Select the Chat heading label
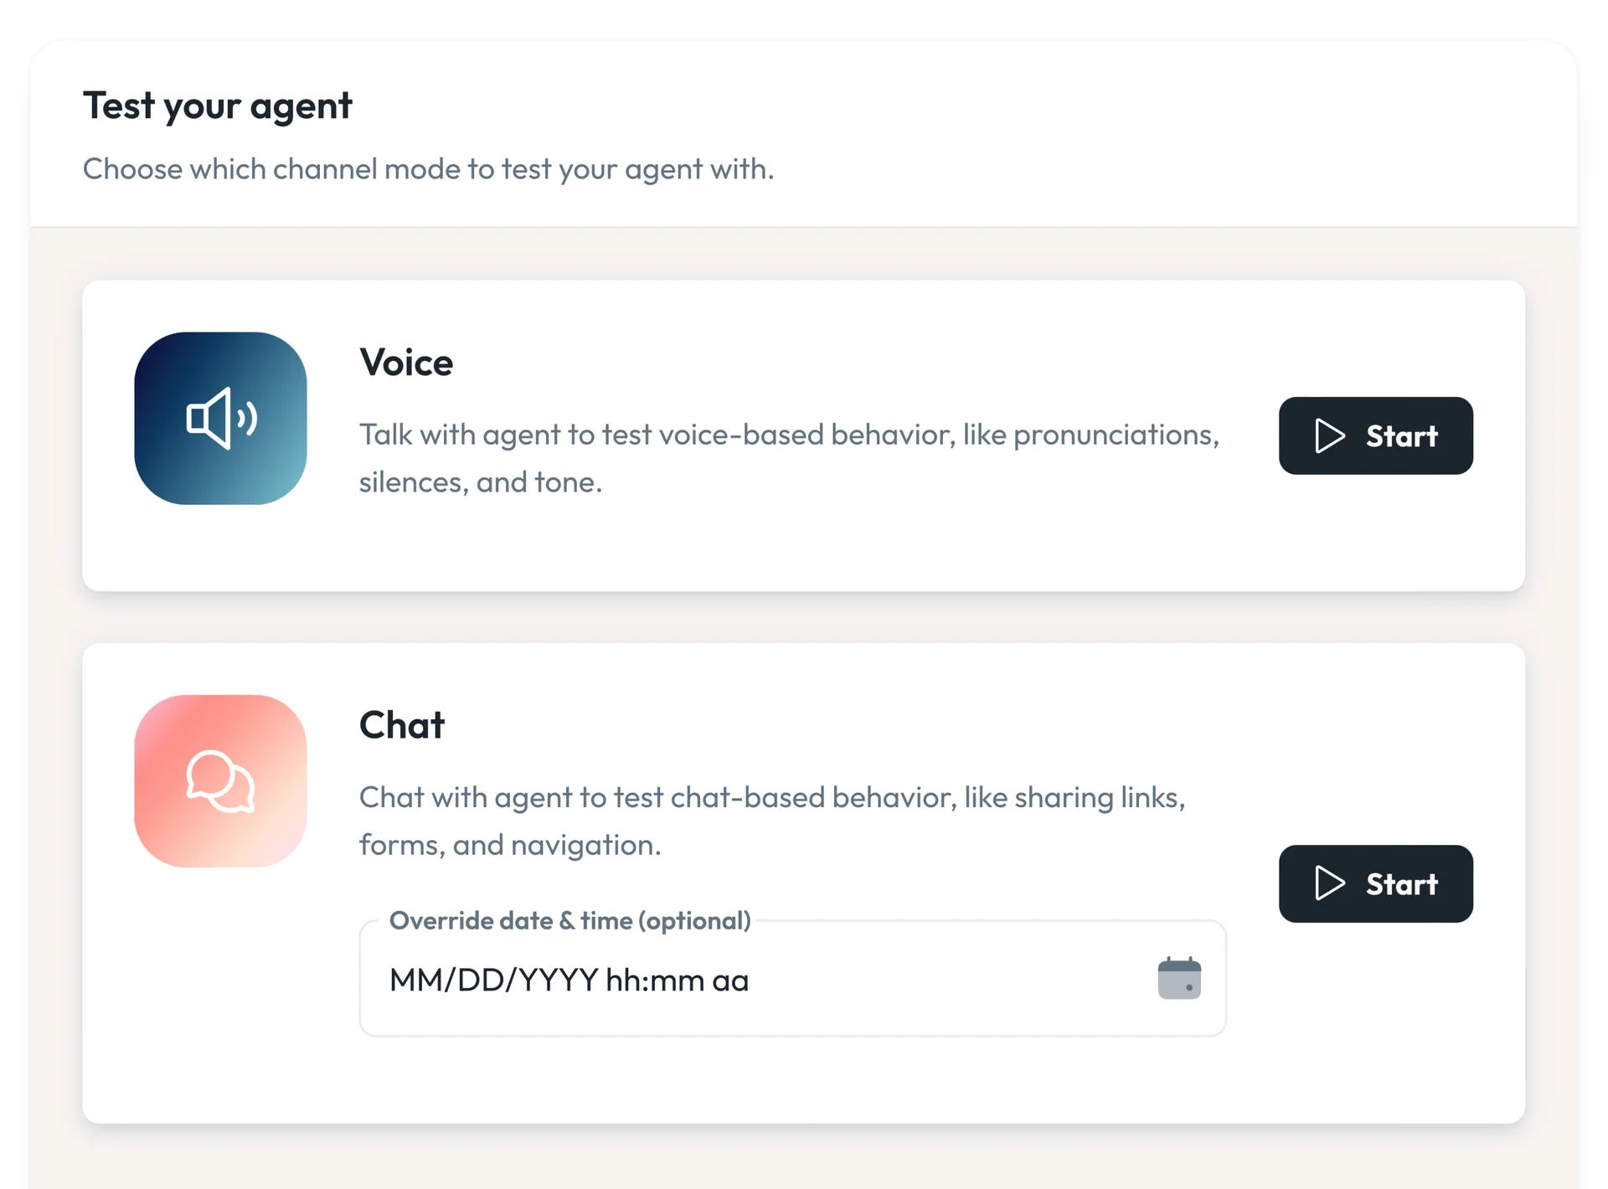The width and height of the screenshot is (1608, 1189). (402, 725)
